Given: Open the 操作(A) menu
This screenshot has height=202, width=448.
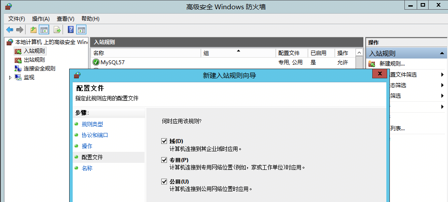Looking at the screenshot, I should (41, 19).
